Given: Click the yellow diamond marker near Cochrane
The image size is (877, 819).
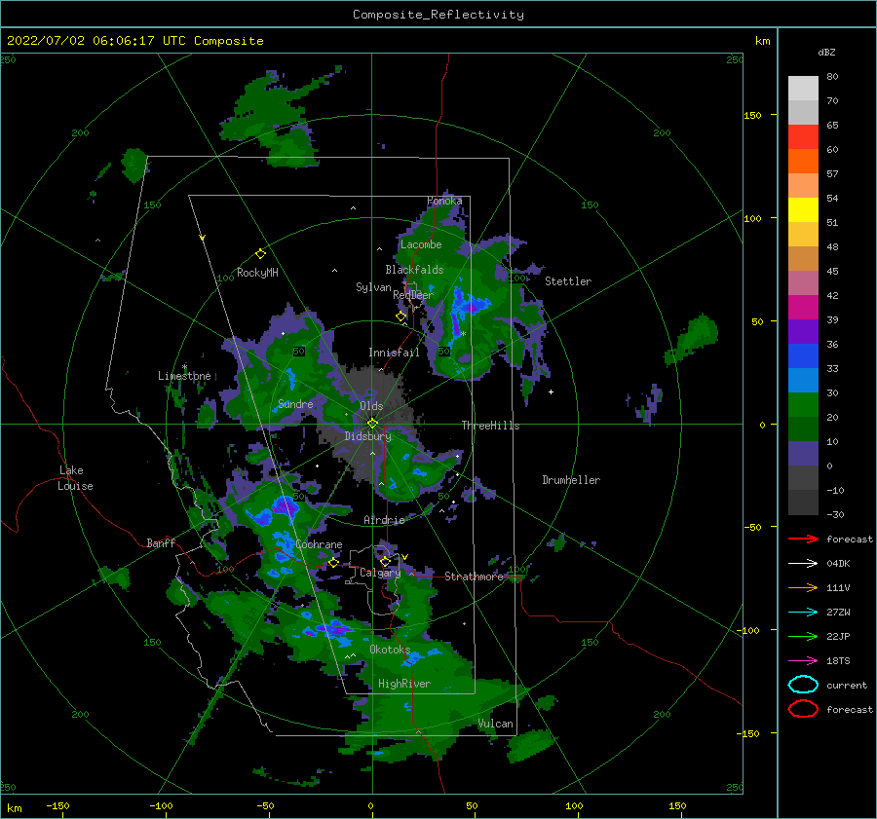Looking at the screenshot, I should click(333, 562).
